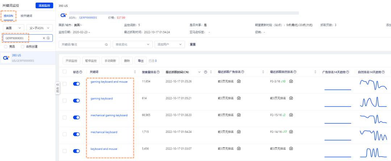Switch to the 按ASIN tab
Viewport: 391px width, 161px height.
[8, 16]
